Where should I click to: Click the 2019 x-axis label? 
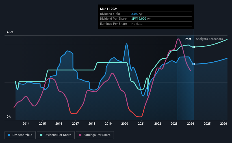(108, 124)
